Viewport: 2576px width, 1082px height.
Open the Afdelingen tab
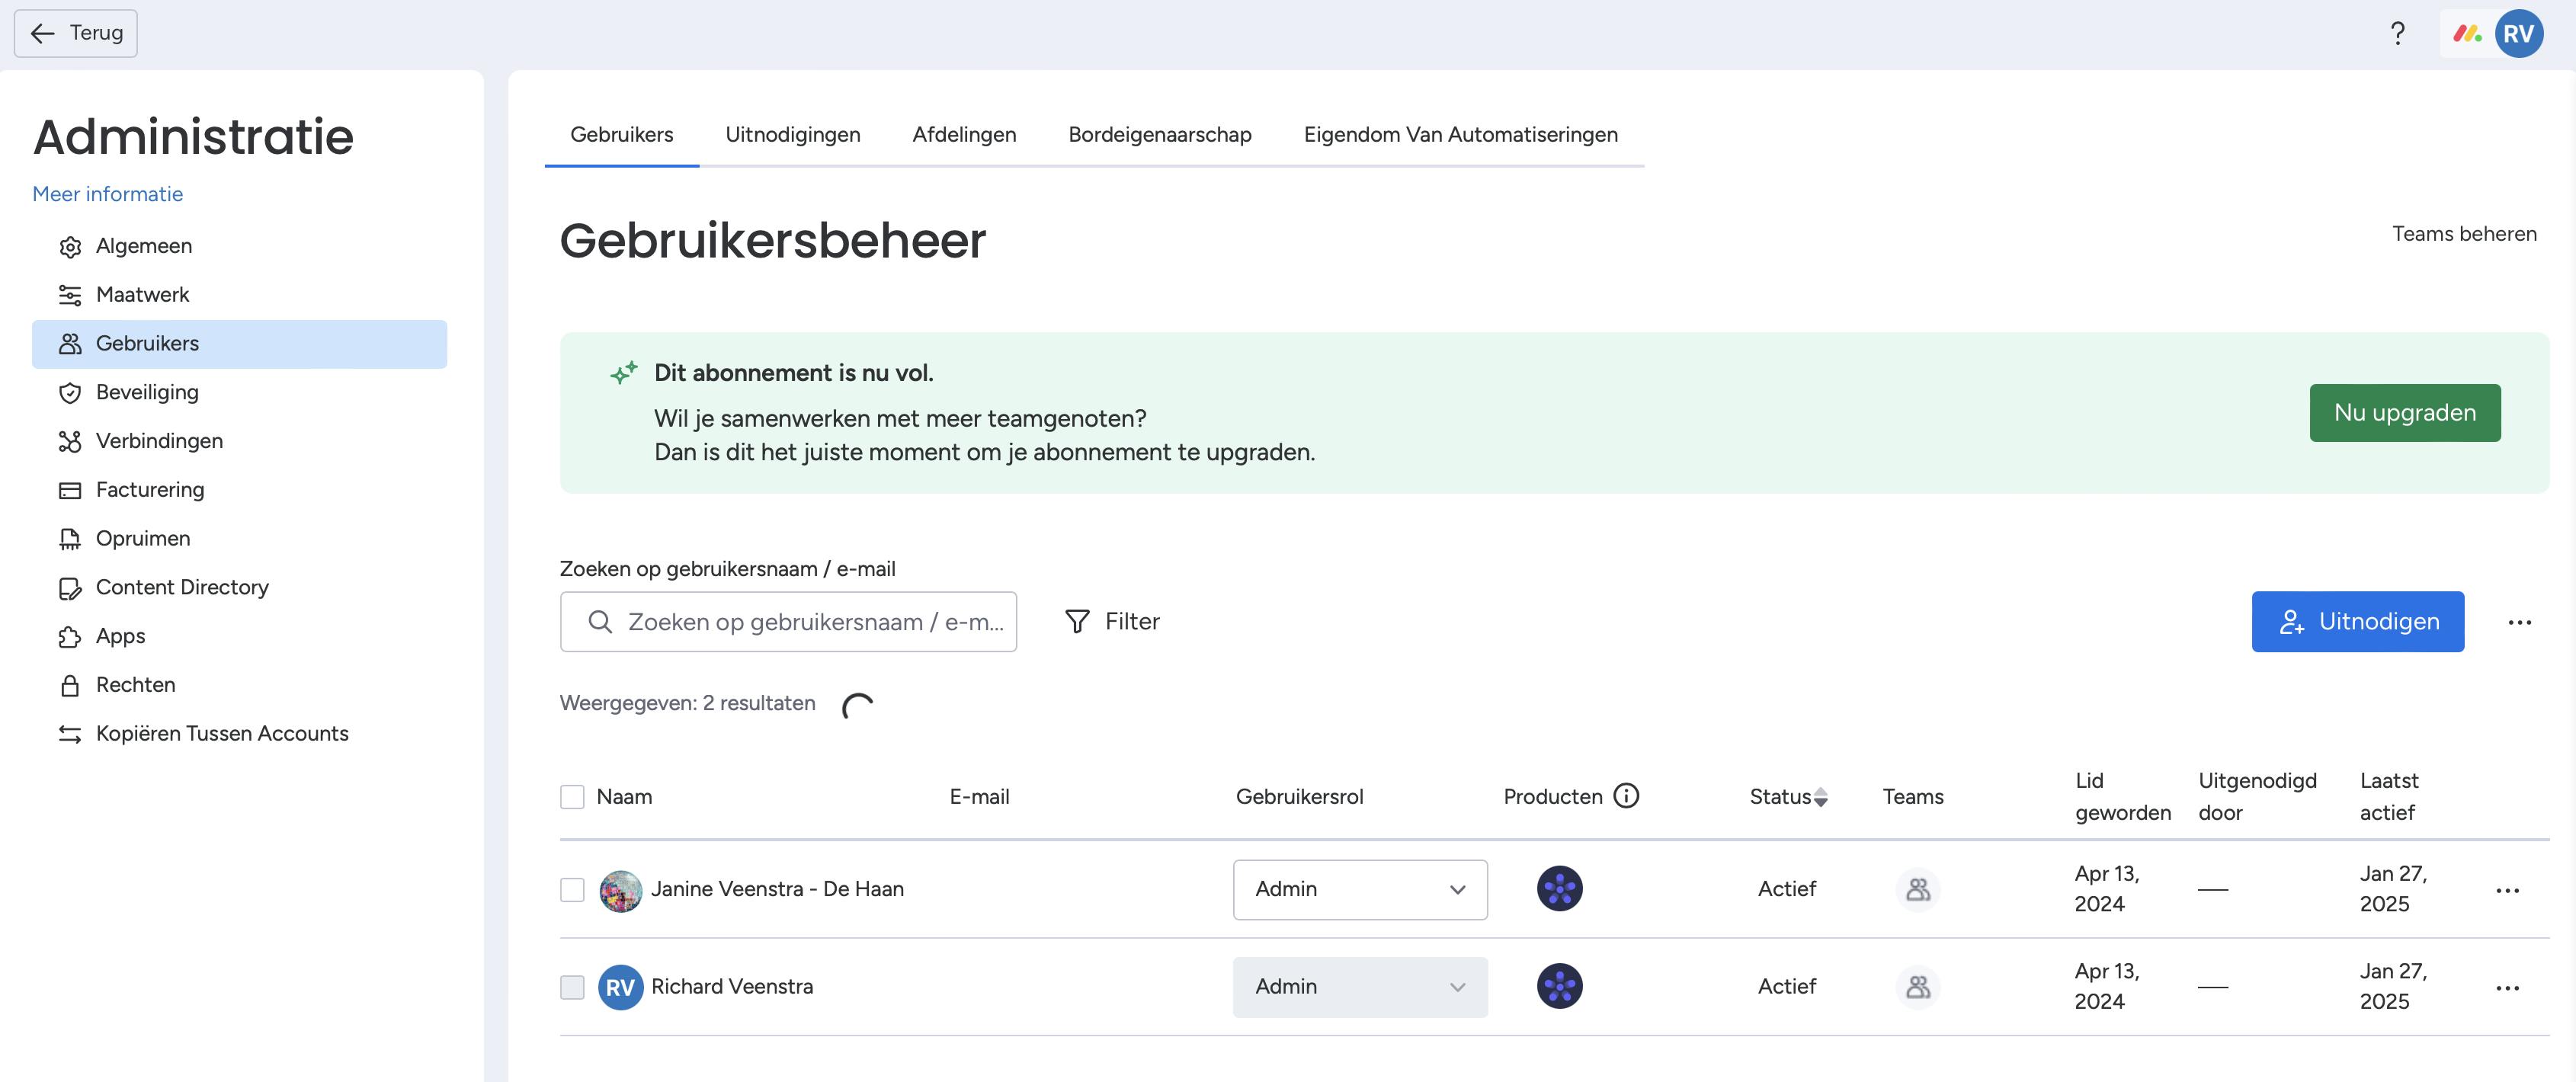point(963,135)
